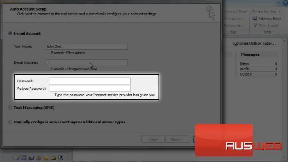
Task: Click the Retype Password field
Action: [x=90, y=89]
